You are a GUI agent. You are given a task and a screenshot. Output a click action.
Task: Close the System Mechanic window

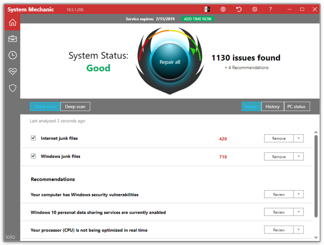coord(315,9)
